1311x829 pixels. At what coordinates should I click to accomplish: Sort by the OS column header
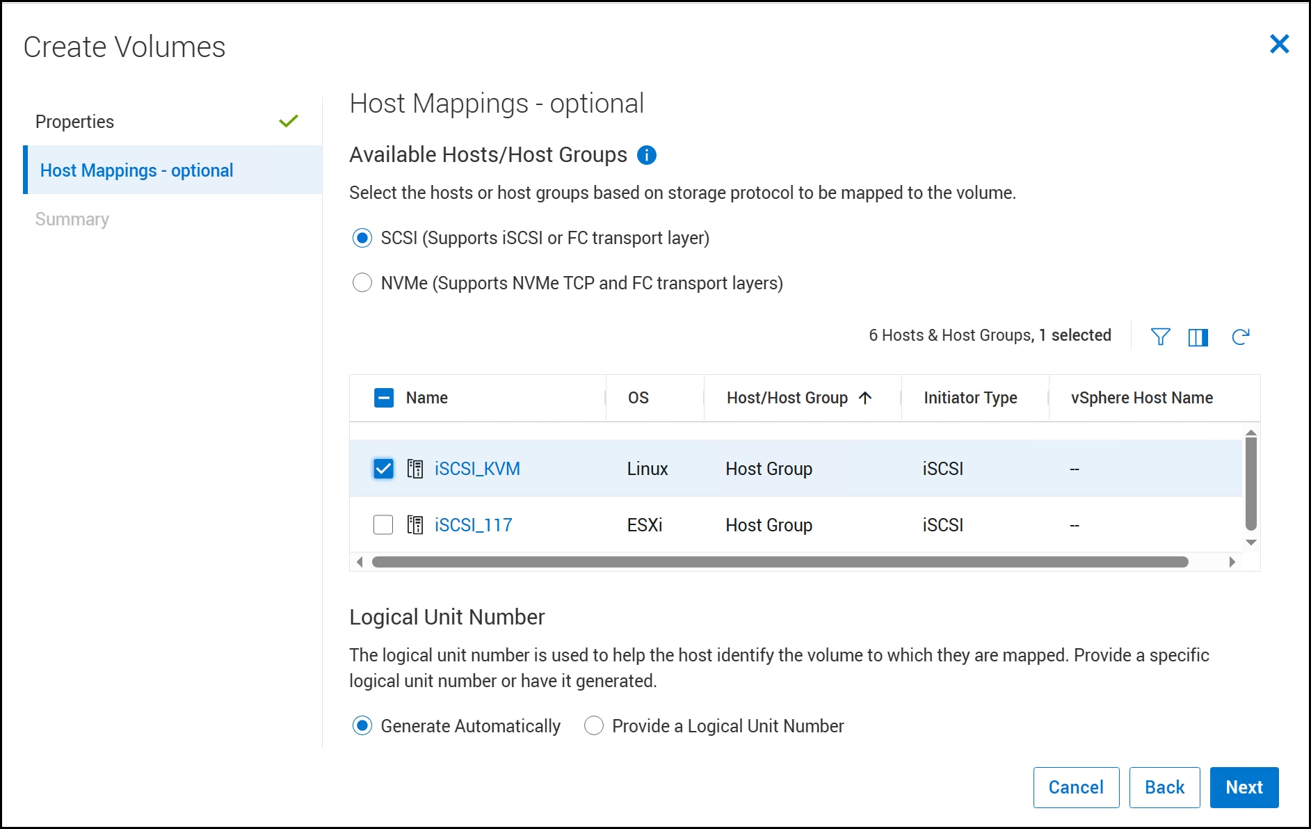point(638,398)
